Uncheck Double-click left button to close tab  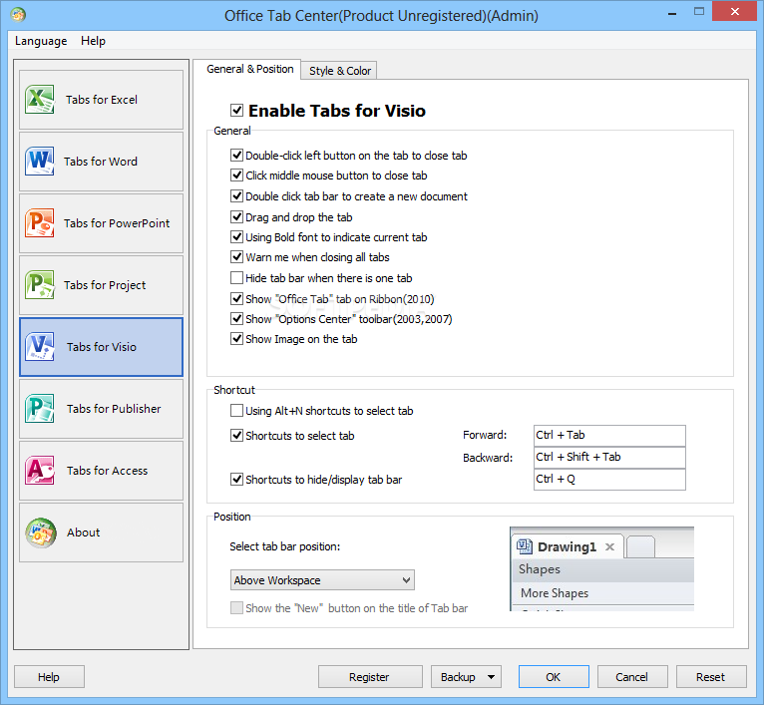pyautogui.click(x=236, y=155)
